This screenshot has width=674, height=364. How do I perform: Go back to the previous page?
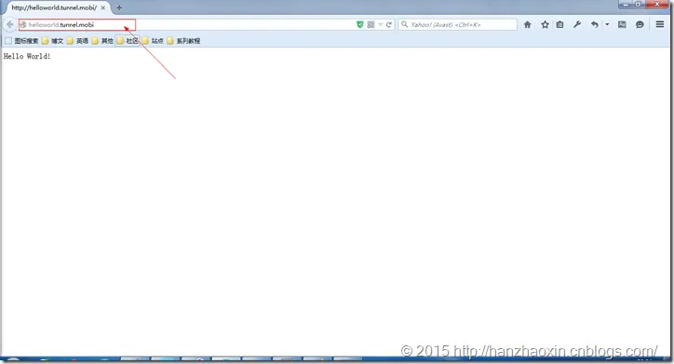click(10, 24)
